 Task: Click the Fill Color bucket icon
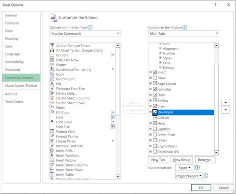click(x=52, y=112)
